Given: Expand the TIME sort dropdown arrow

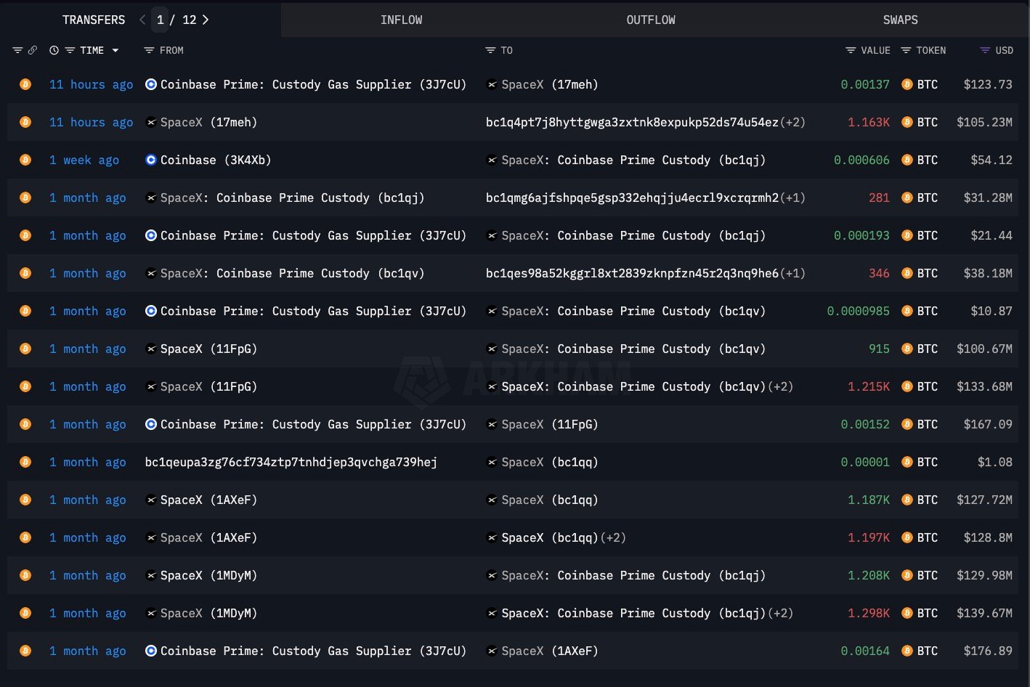Looking at the screenshot, I should [115, 50].
